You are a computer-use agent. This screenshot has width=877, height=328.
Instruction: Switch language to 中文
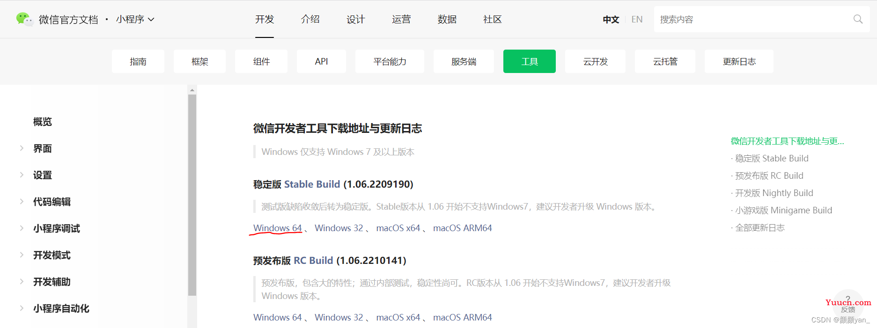coord(611,20)
